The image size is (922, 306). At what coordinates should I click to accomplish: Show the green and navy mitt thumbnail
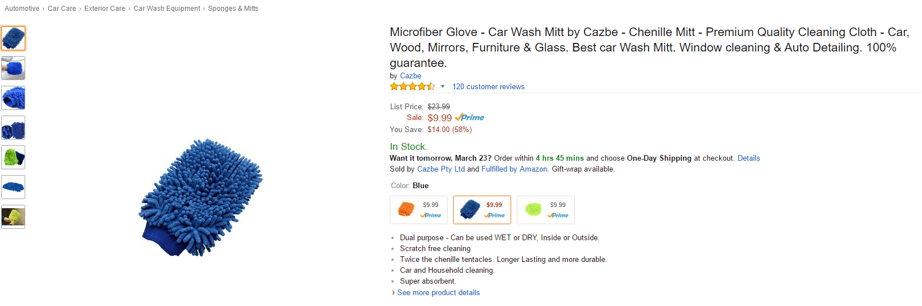coord(13,157)
